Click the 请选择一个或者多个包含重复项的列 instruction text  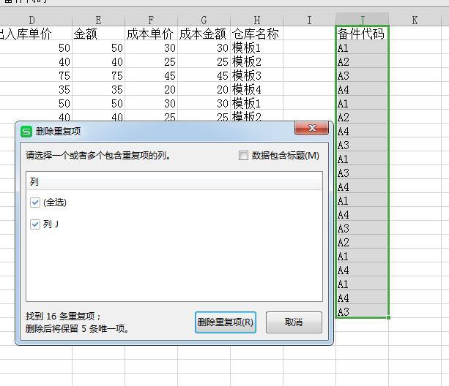click(x=97, y=156)
